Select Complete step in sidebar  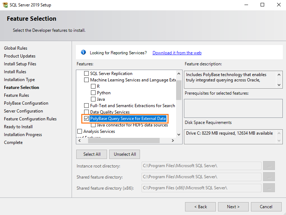13,142
